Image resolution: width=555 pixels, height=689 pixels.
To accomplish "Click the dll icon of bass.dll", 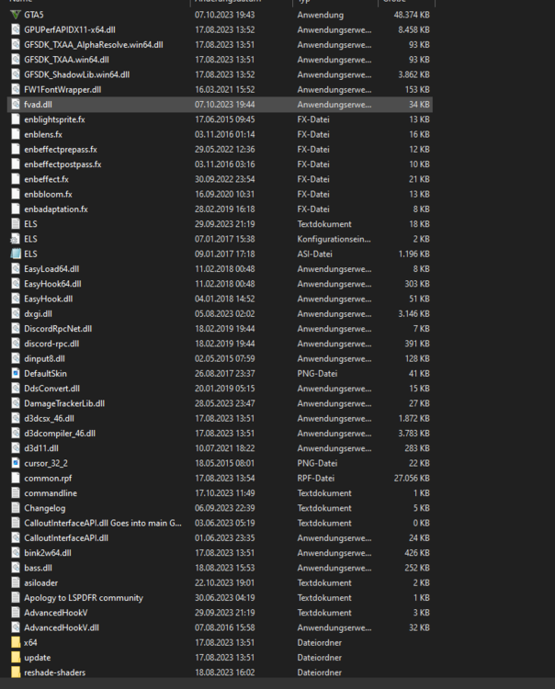I will pyautogui.click(x=16, y=568).
